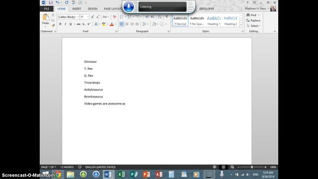The height and width of the screenshot is (179, 318).
Task: Open Publisher from the taskbar
Action: (x=134, y=175)
